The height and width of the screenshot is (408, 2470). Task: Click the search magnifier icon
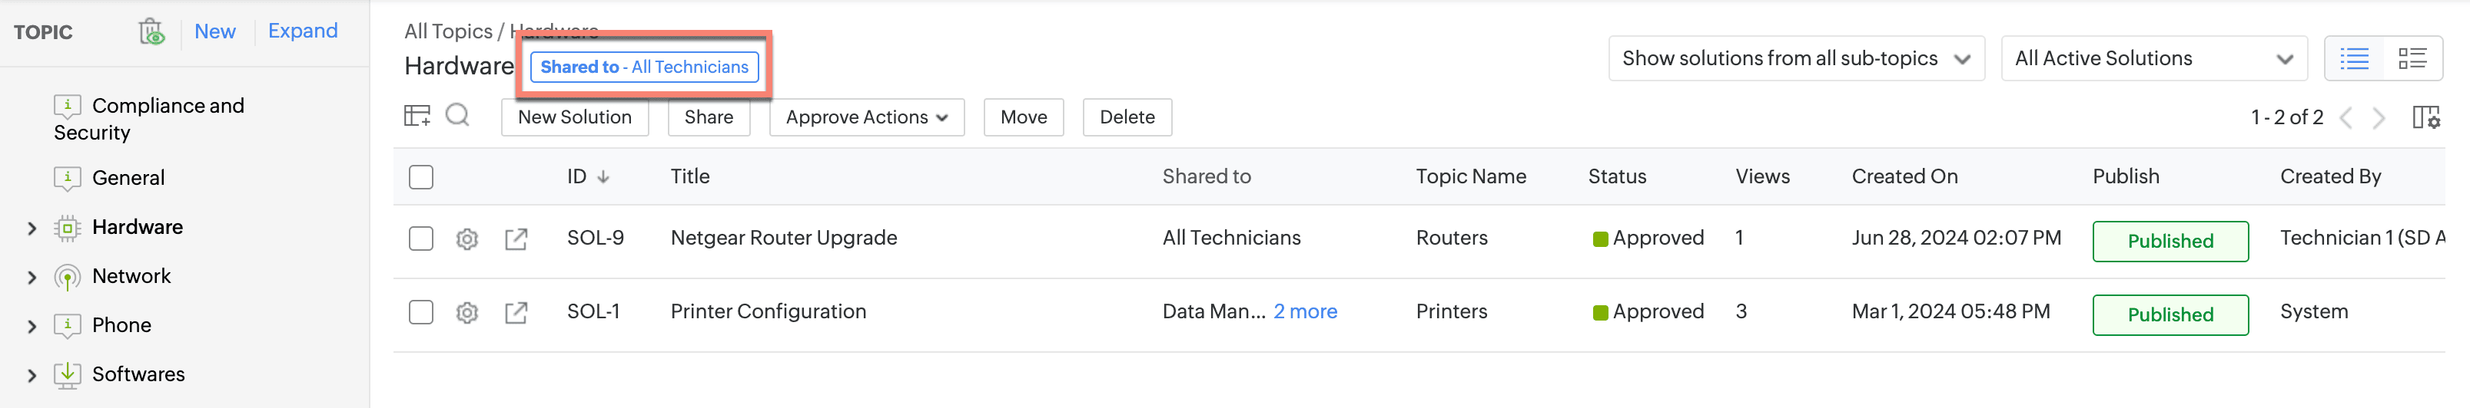pyautogui.click(x=457, y=116)
